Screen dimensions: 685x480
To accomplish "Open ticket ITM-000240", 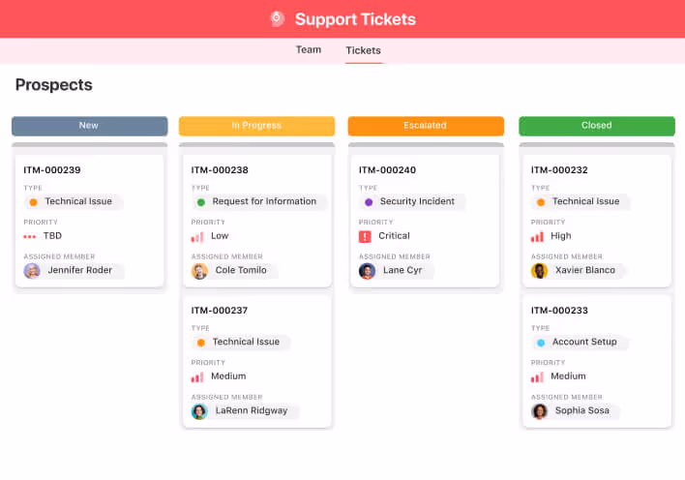I will [387, 170].
